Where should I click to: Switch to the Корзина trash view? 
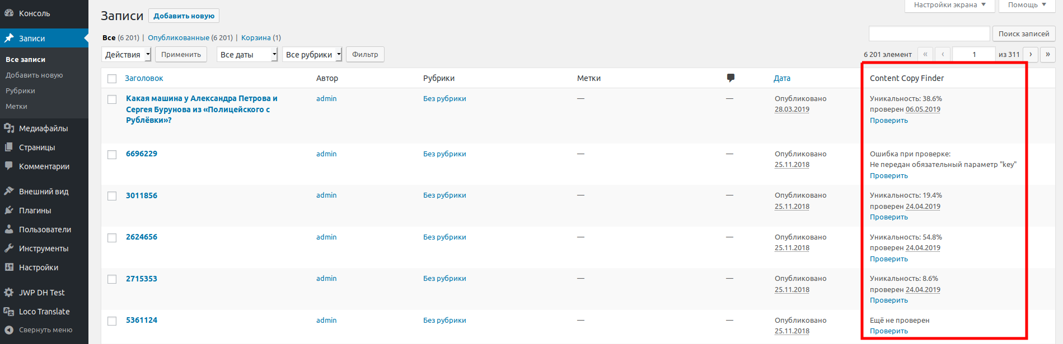point(256,37)
